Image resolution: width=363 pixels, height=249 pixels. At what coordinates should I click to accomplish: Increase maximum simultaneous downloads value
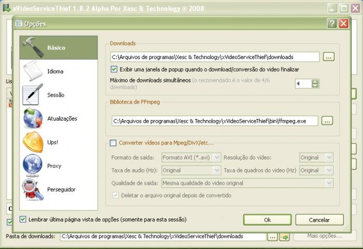point(315,82)
